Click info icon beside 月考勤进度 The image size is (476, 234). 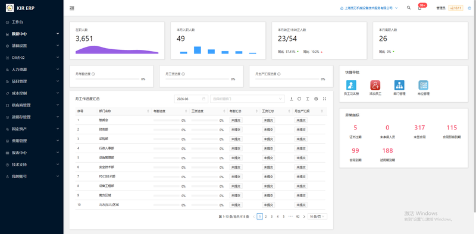pos(93,74)
